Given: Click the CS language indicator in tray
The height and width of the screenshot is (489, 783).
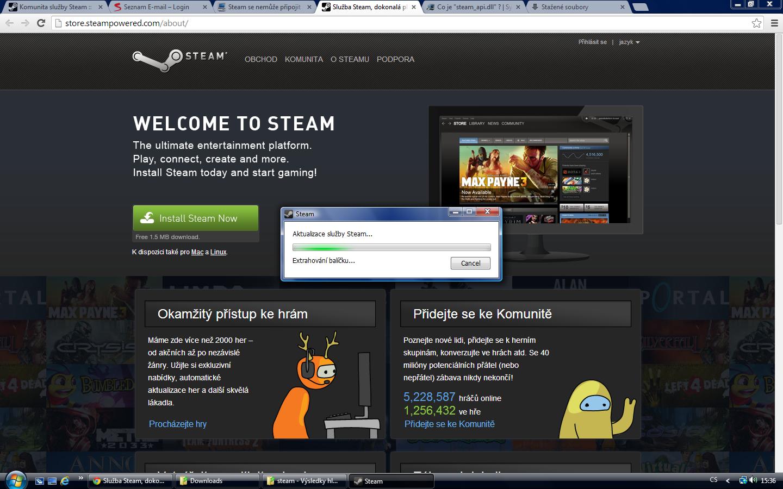Looking at the screenshot, I should pos(713,480).
